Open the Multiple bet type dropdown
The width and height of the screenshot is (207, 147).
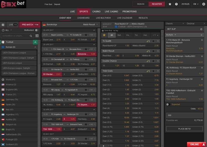171,35
